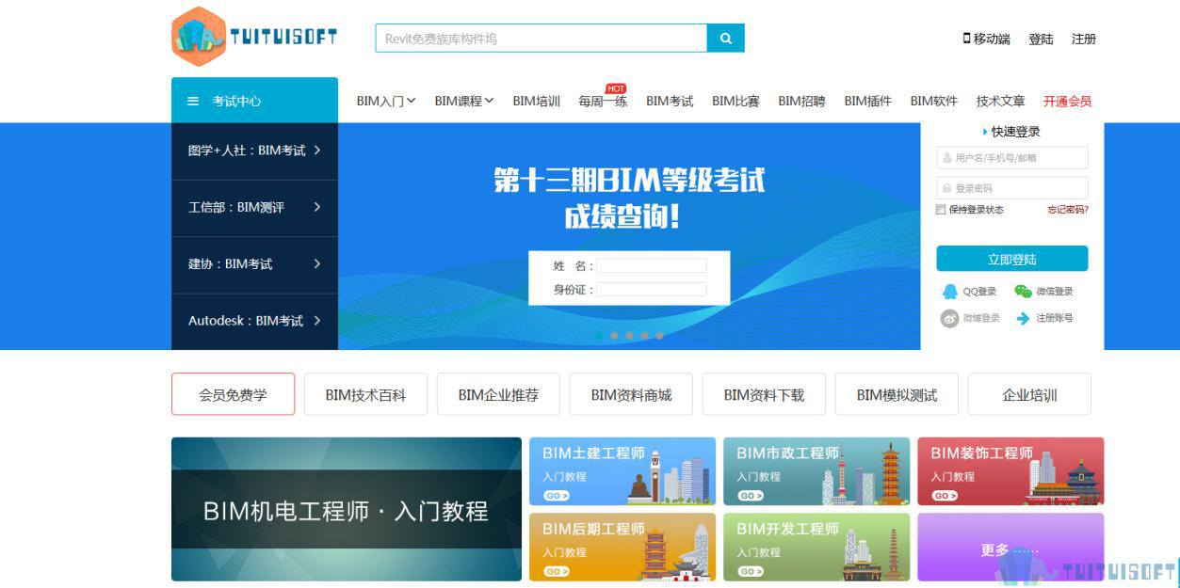Click GO badge on BIM市政工程师 card
The height and width of the screenshot is (588, 1180).
[x=750, y=495]
